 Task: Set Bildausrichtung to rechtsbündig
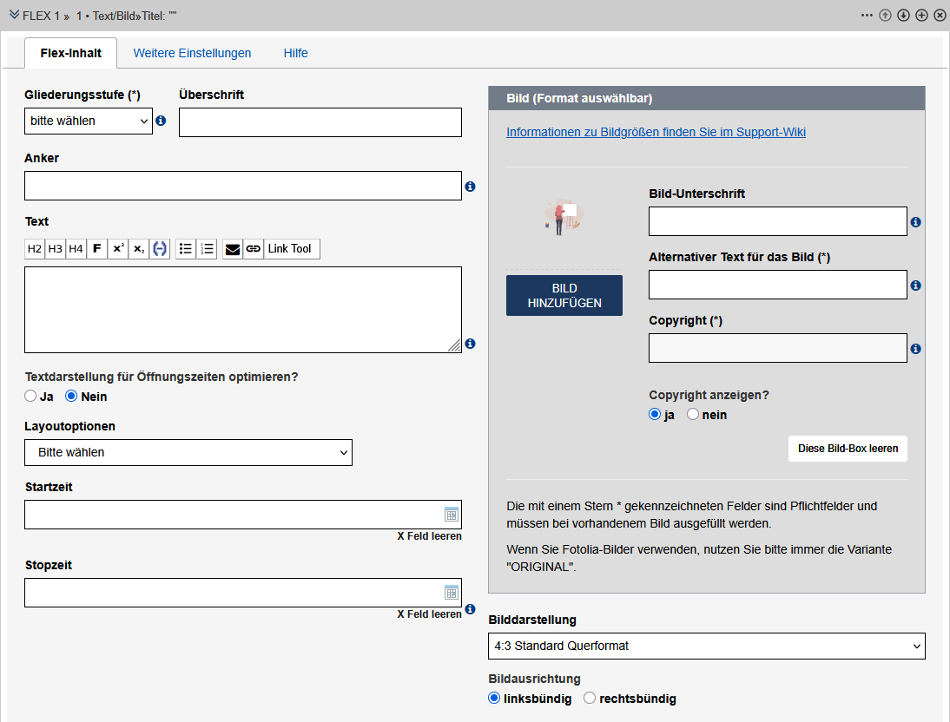(590, 697)
